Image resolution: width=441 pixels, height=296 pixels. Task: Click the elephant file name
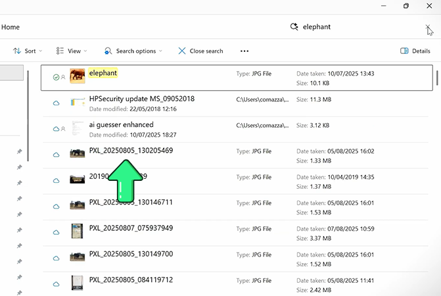pyautogui.click(x=103, y=73)
